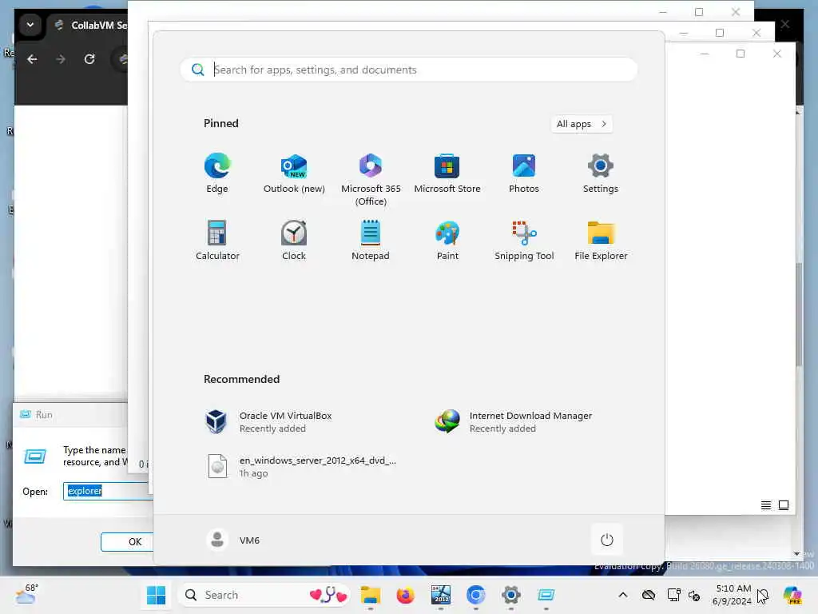The width and height of the screenshot is (818, 614).
Task: Click the volume tray icon
Action: 694,595
